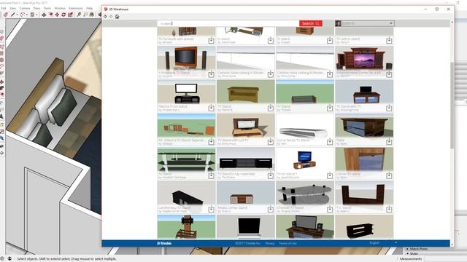Expand the Match Photo tray panel
This screenshot has width=467, height=262.
(418, 249)
